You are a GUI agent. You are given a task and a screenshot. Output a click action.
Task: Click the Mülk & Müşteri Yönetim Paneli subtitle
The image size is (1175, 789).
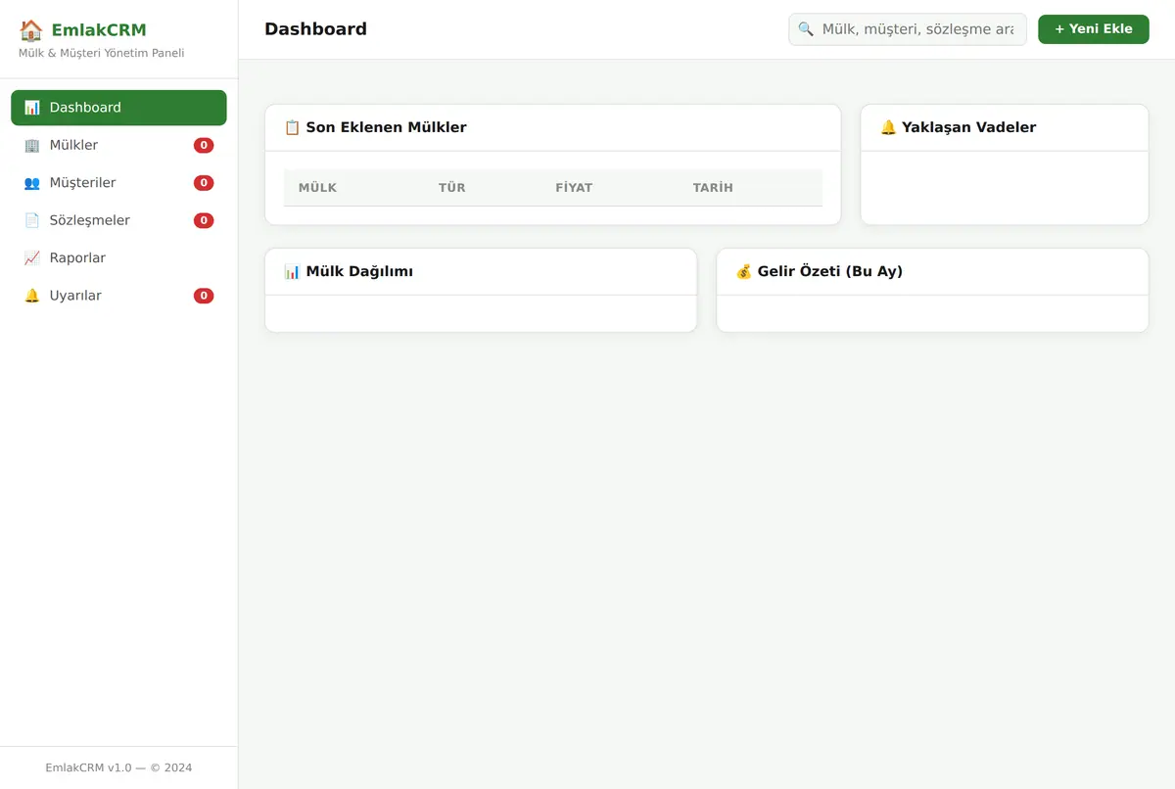[x=102, y=53]
